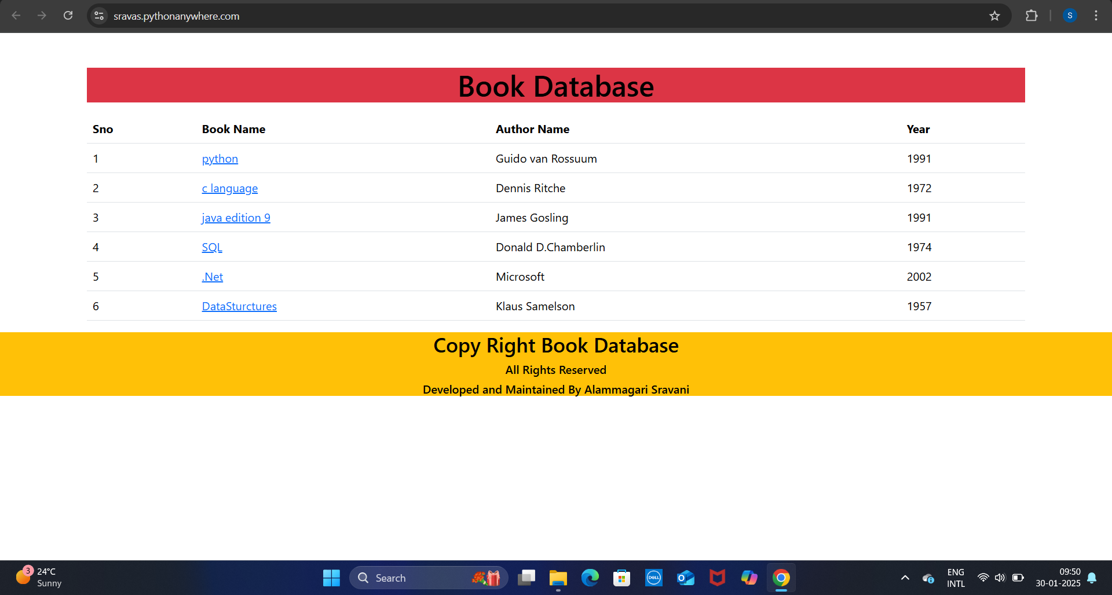Open Copilot from the taskbar
The height and width of the screenshot is (595, 1112).
(x=749, y=578)
